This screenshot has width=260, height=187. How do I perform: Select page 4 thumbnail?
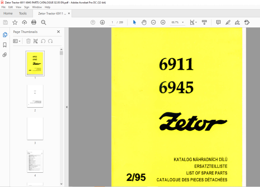pos(35,161)
